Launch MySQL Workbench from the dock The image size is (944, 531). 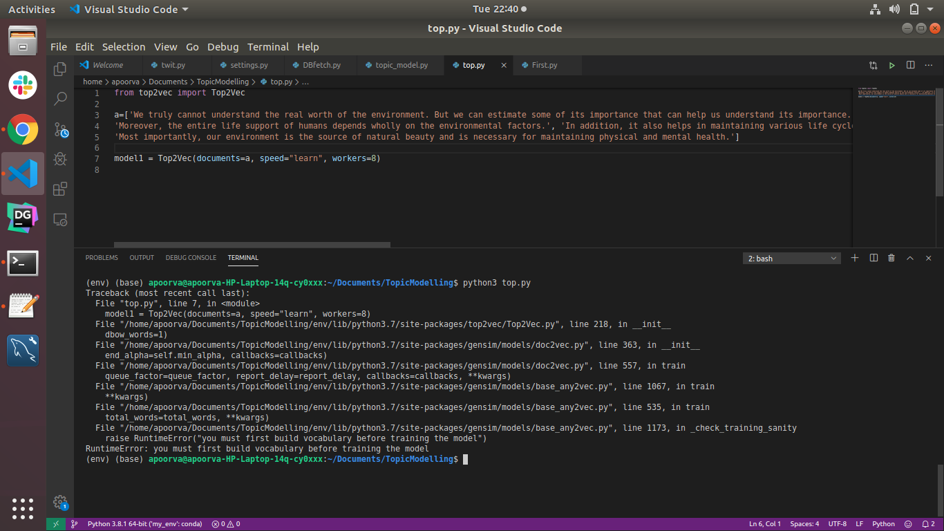23,351
